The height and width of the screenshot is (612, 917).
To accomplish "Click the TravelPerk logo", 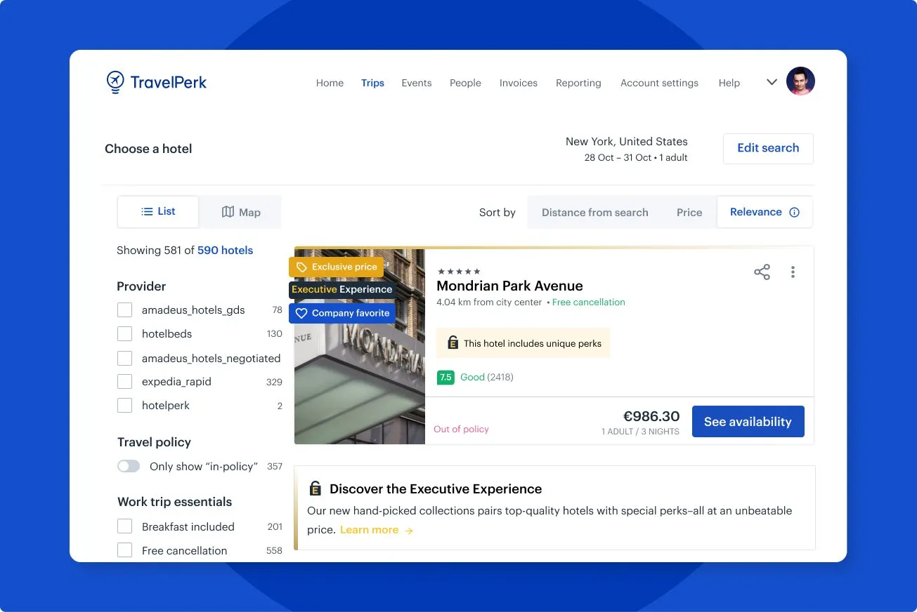I will pyautogui.click(x=156, y=81).
